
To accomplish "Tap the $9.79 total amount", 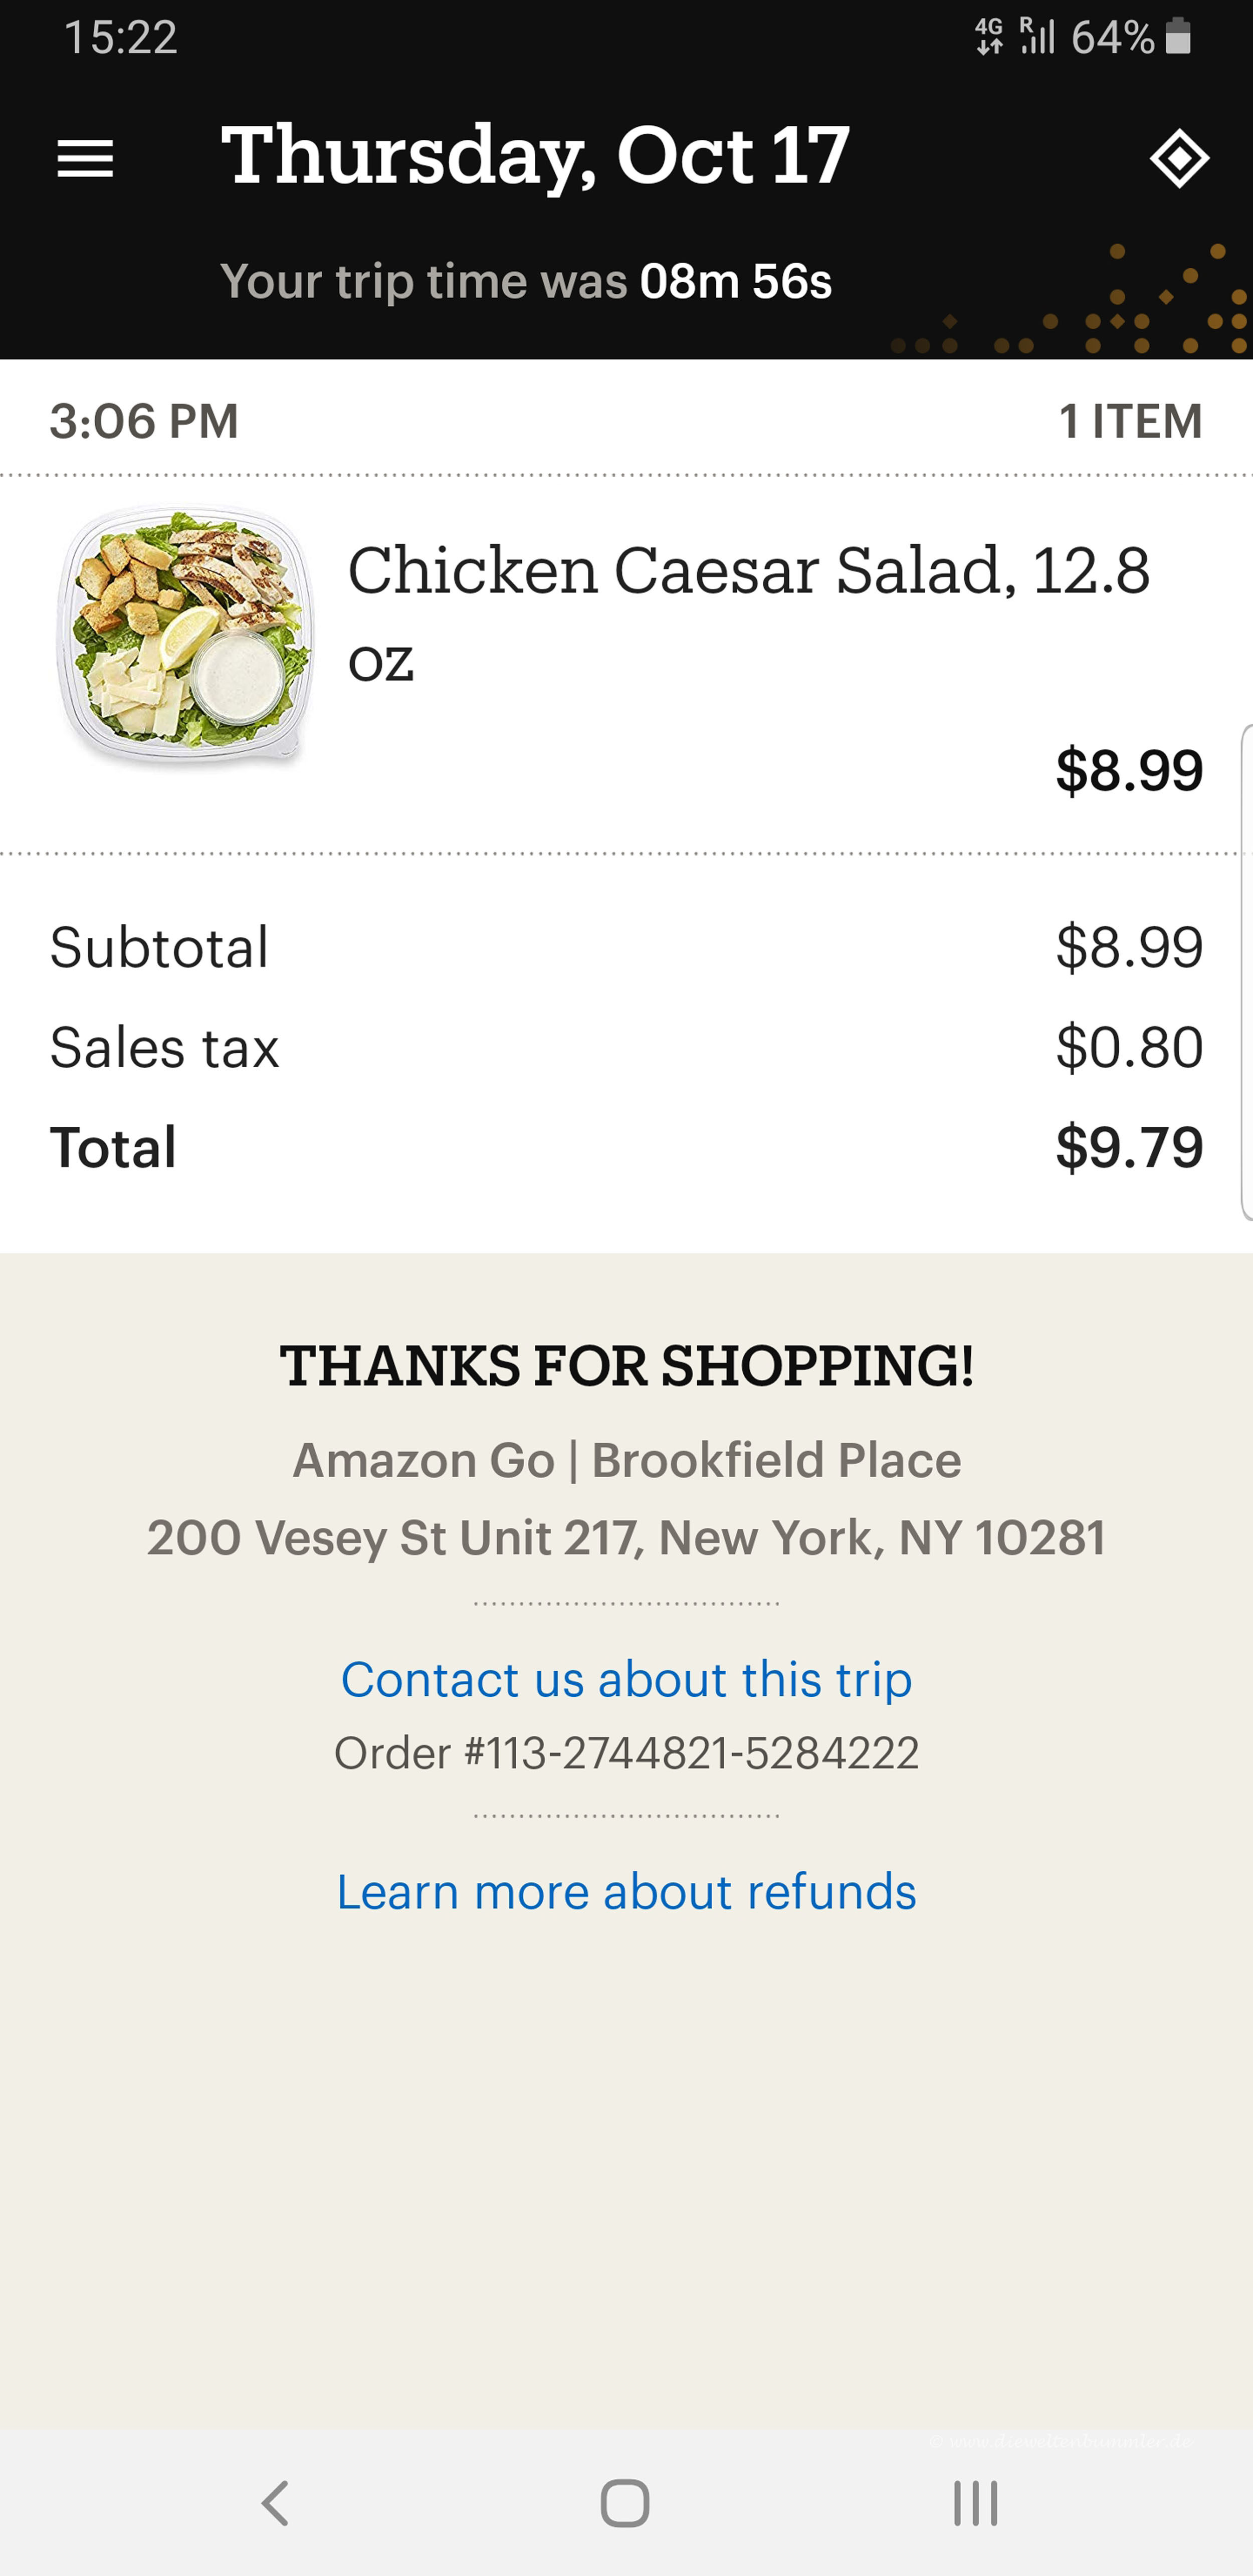I will [x=1129, y=1147].
